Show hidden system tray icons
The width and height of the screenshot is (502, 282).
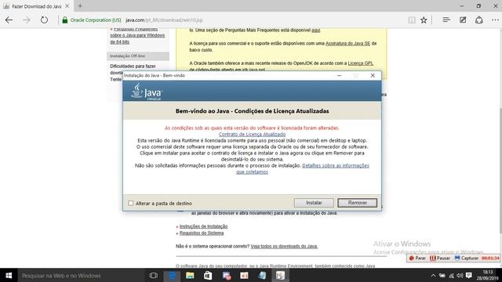(x=433, y=275)
